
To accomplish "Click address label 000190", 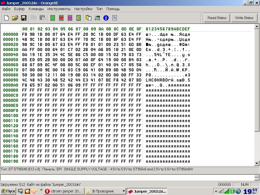I will coord(11,161).
